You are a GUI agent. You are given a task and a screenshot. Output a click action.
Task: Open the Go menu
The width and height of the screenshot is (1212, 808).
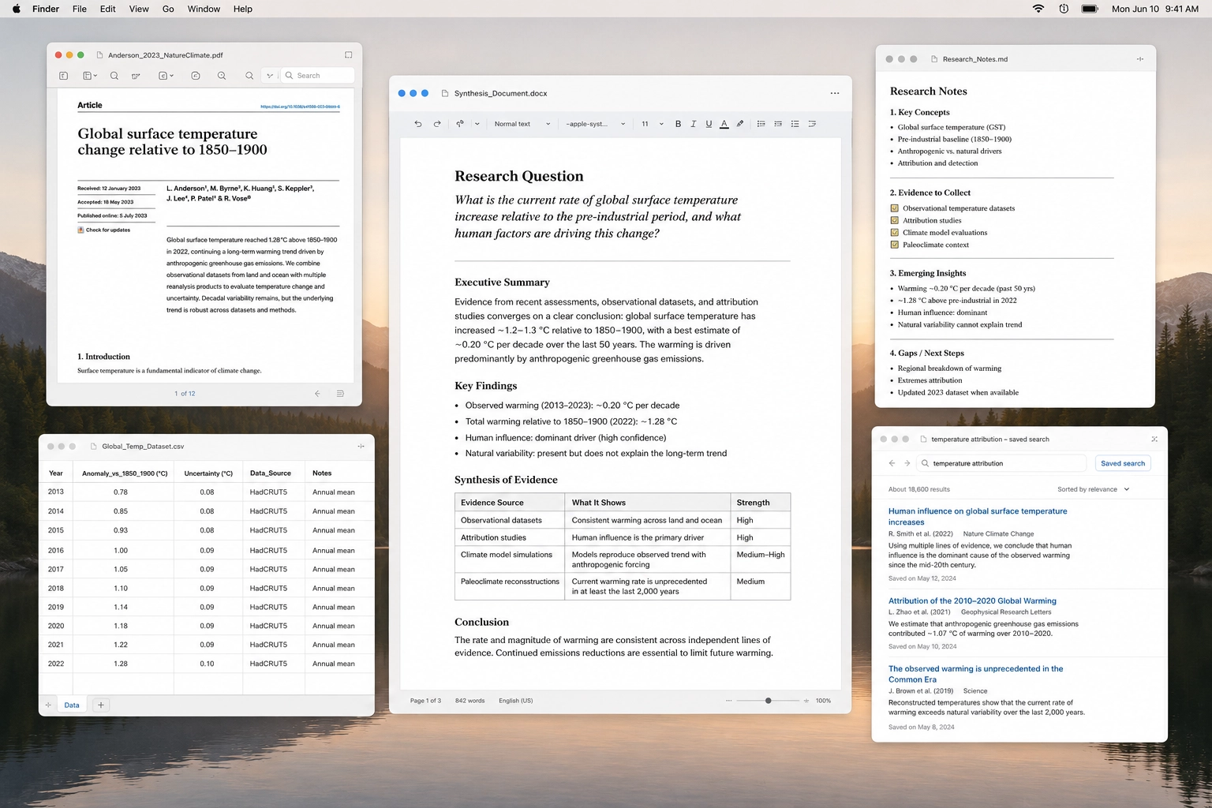(x=168, y=9)
